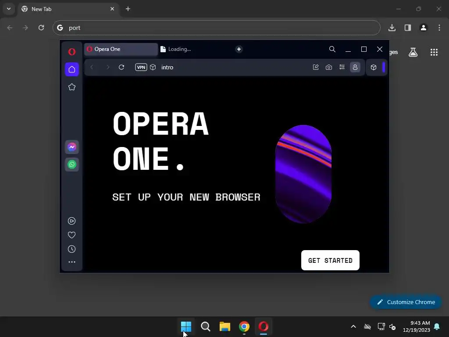Open a new tab in Chrome
Image resolution: width=449 pixels, height=337 pixels.
(128, 9)
